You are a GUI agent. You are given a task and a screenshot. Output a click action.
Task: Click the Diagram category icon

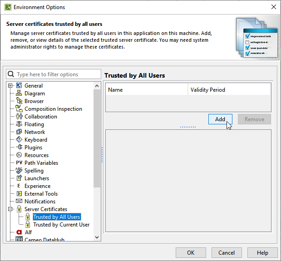[19, 93]
